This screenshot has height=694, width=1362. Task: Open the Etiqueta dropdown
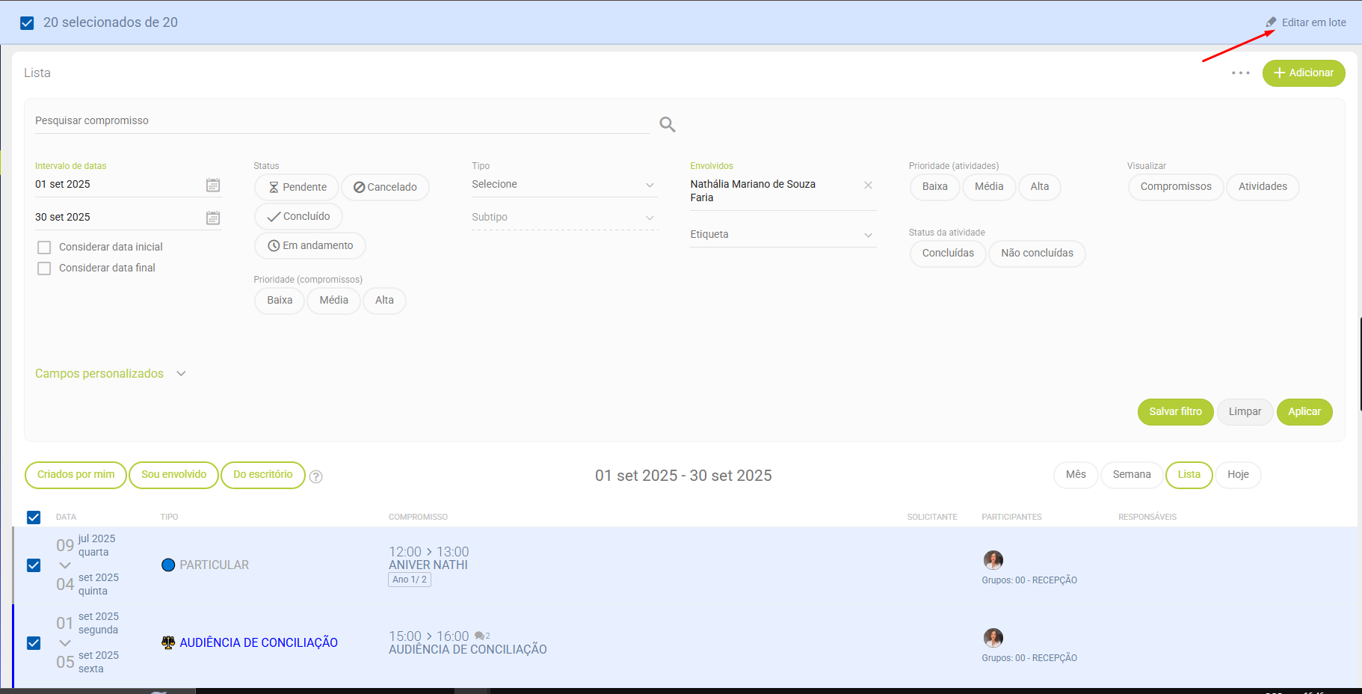click(782, 235)
